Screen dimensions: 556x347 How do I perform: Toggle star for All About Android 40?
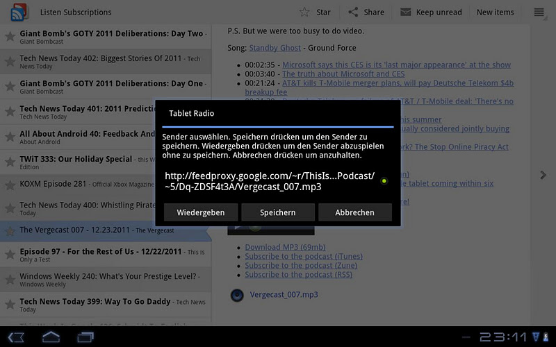point(10,137)
